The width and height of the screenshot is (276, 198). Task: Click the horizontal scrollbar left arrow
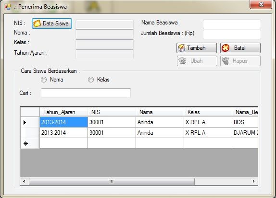point(24,181)
